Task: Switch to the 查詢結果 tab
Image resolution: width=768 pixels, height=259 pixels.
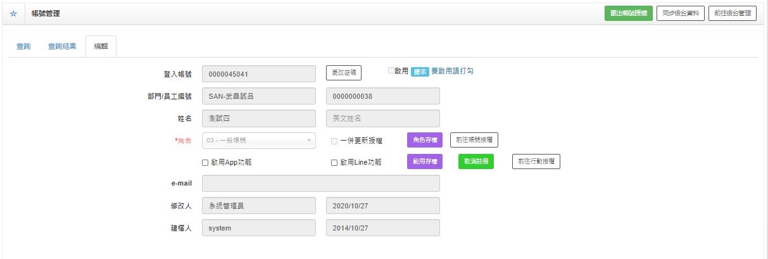Action: point(62,47)
